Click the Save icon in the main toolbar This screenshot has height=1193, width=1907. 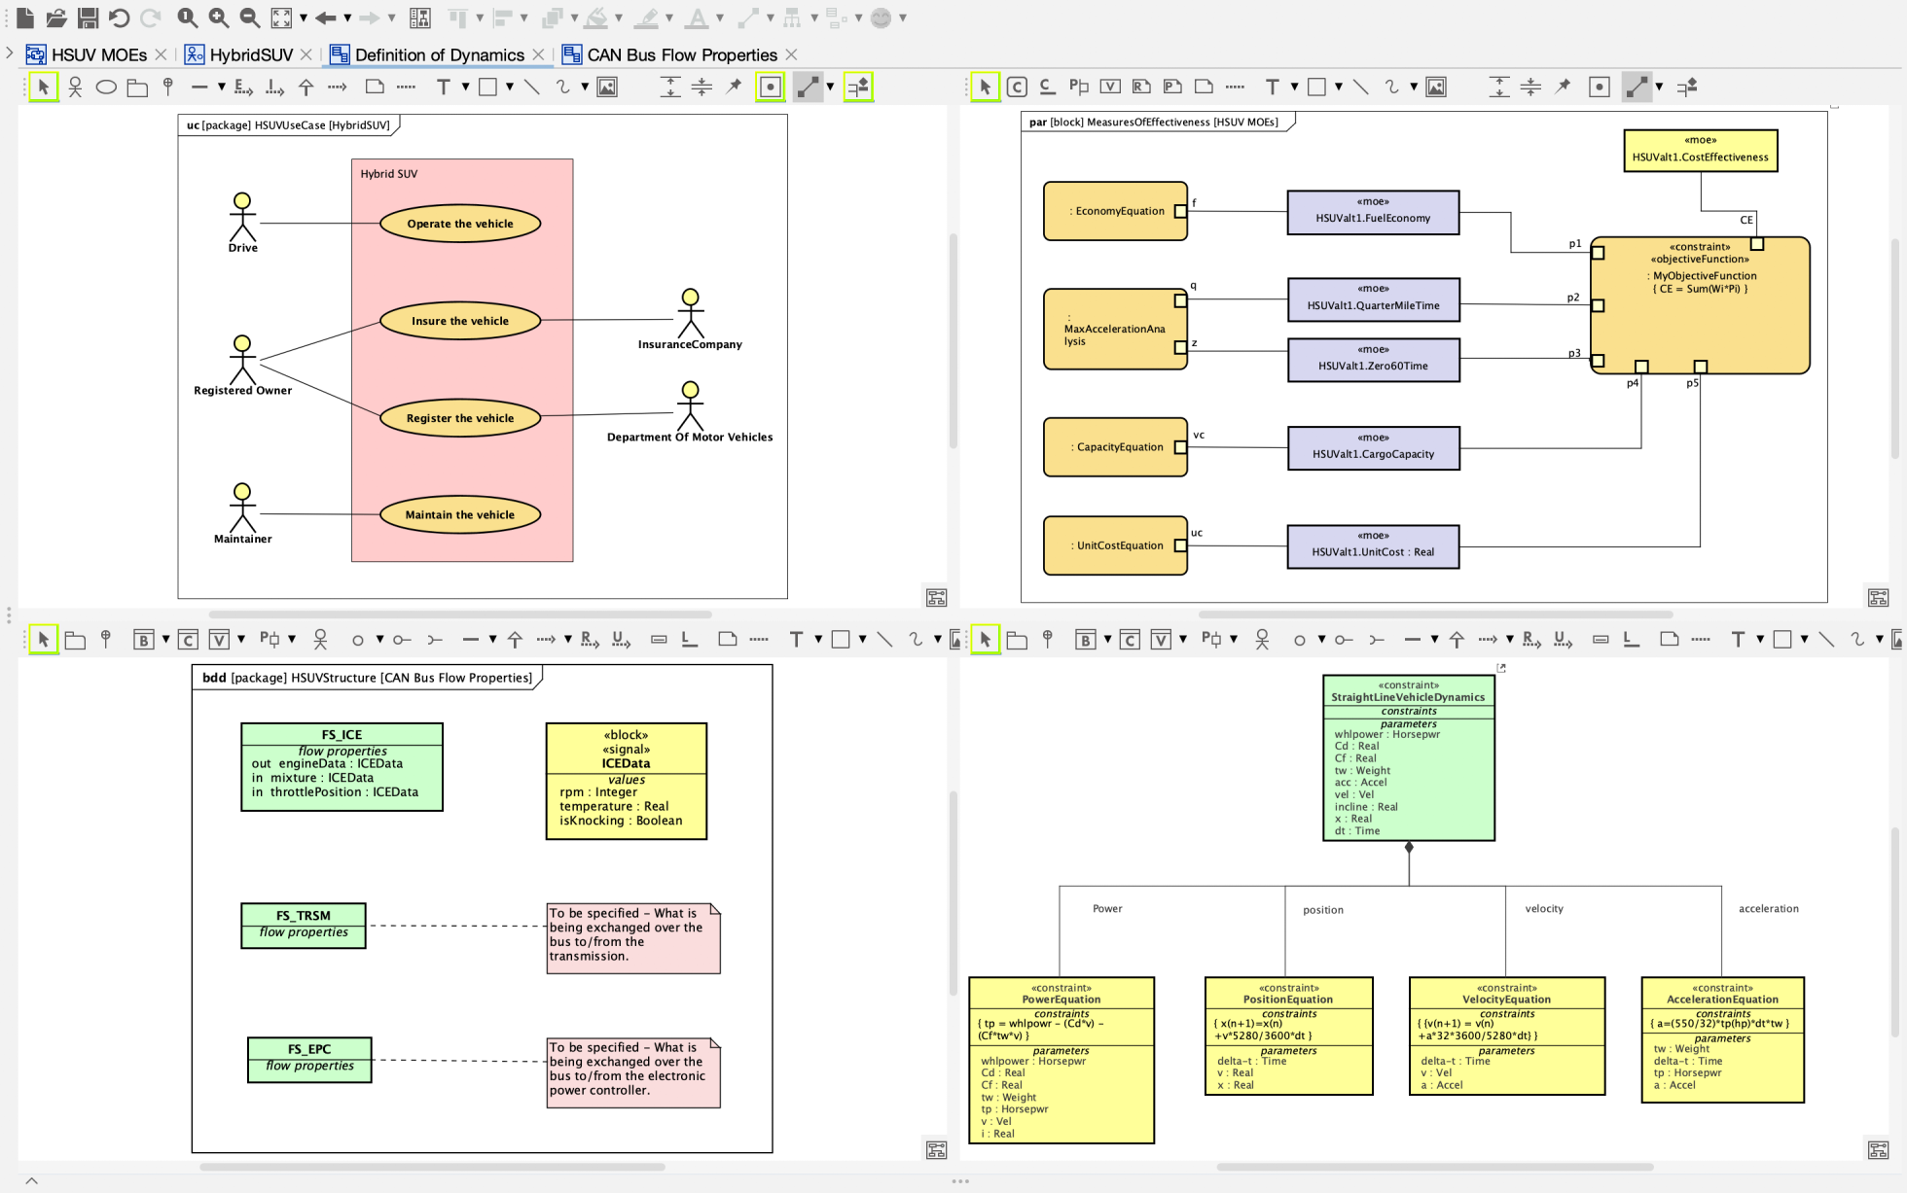[x=88, y=18]
